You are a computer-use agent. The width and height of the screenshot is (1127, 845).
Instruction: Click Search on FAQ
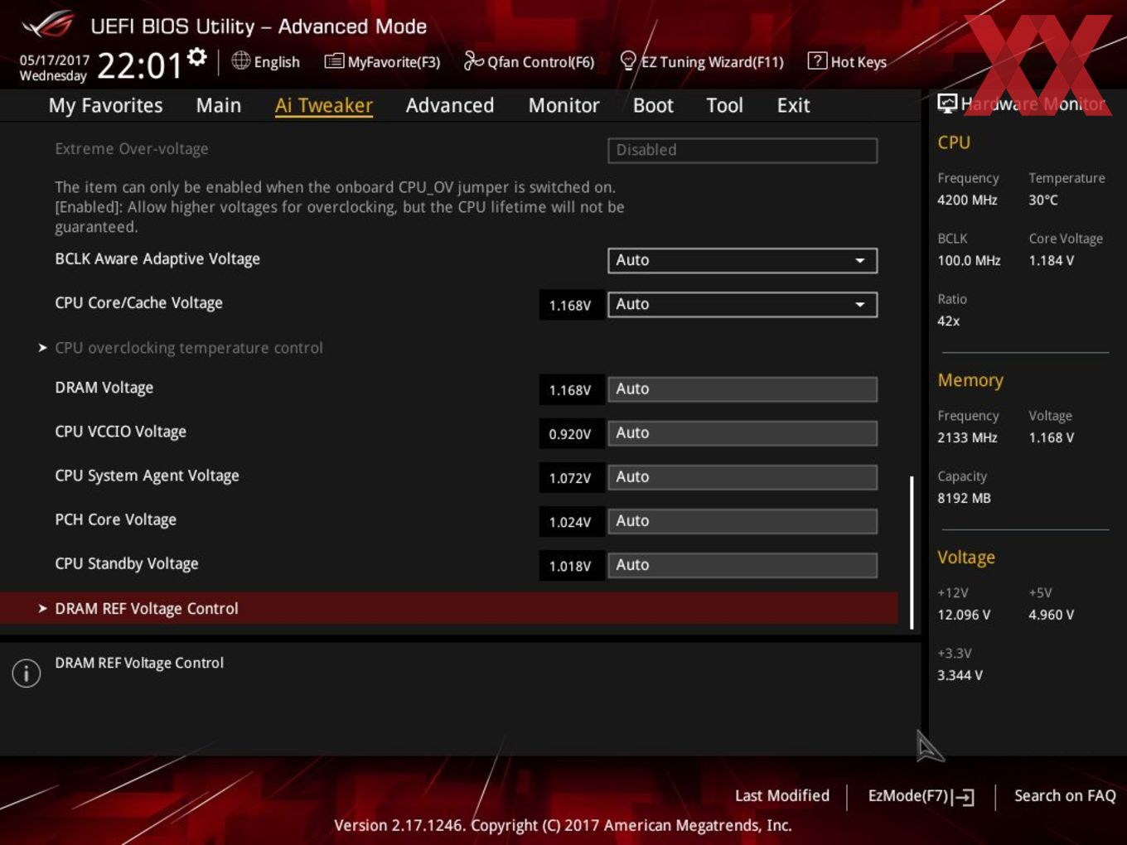[1065, 795]
